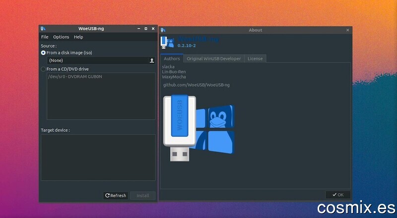Click author name WaxyMocha
Screen dimensions: 397x218
pos(174,77)
